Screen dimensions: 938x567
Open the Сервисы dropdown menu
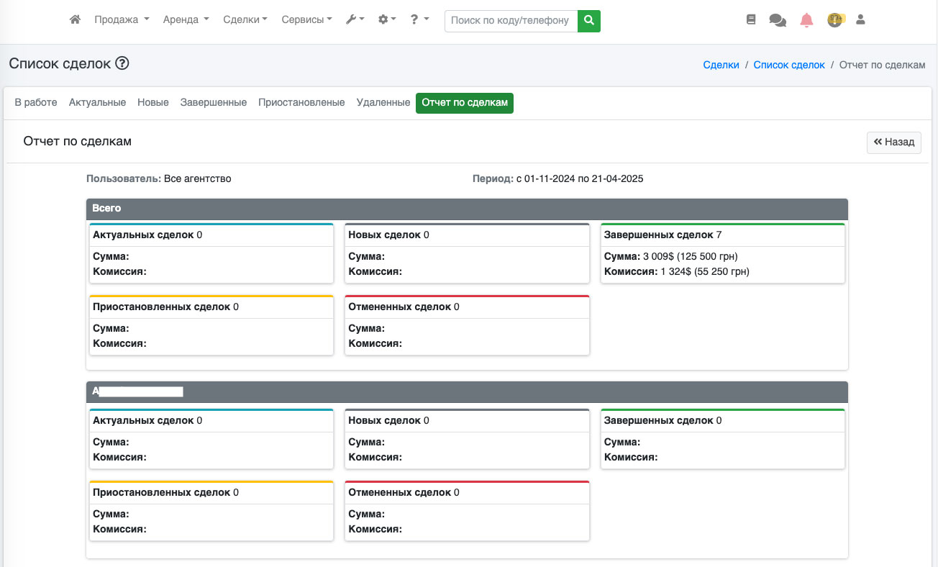[x=306, y=20]
